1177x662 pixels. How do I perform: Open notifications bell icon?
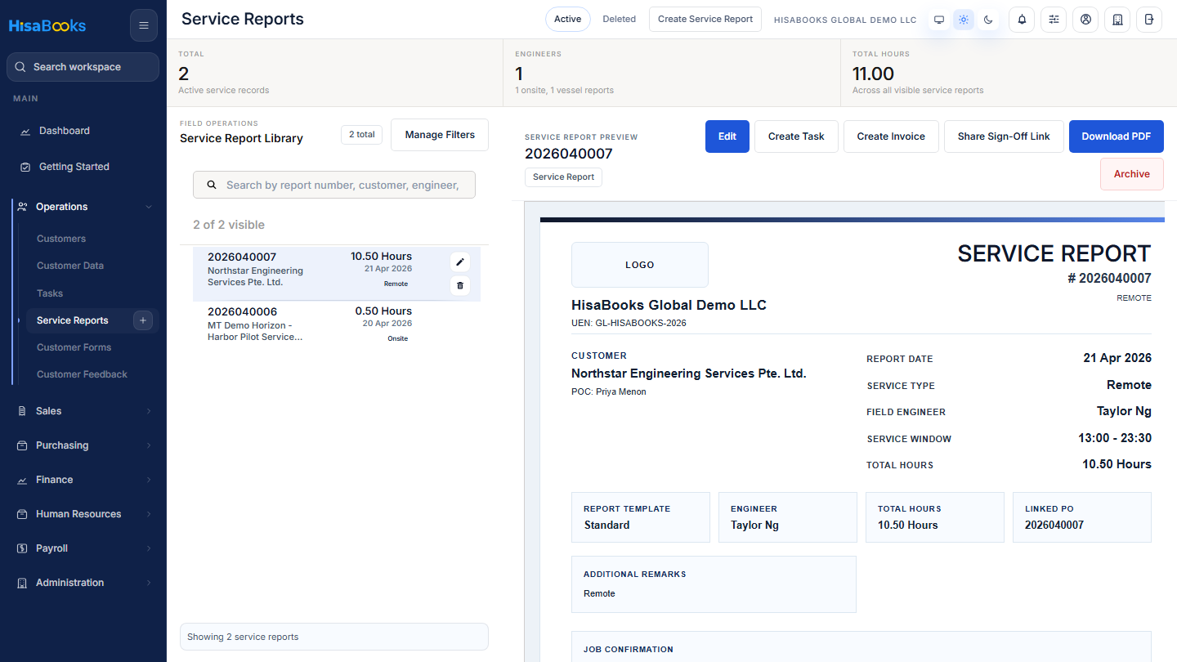pyautogui.click(x=1022, y=20)
